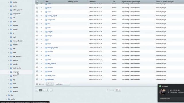
Task: Sort by the 'Тип' column header
Action: click(114, 2)
